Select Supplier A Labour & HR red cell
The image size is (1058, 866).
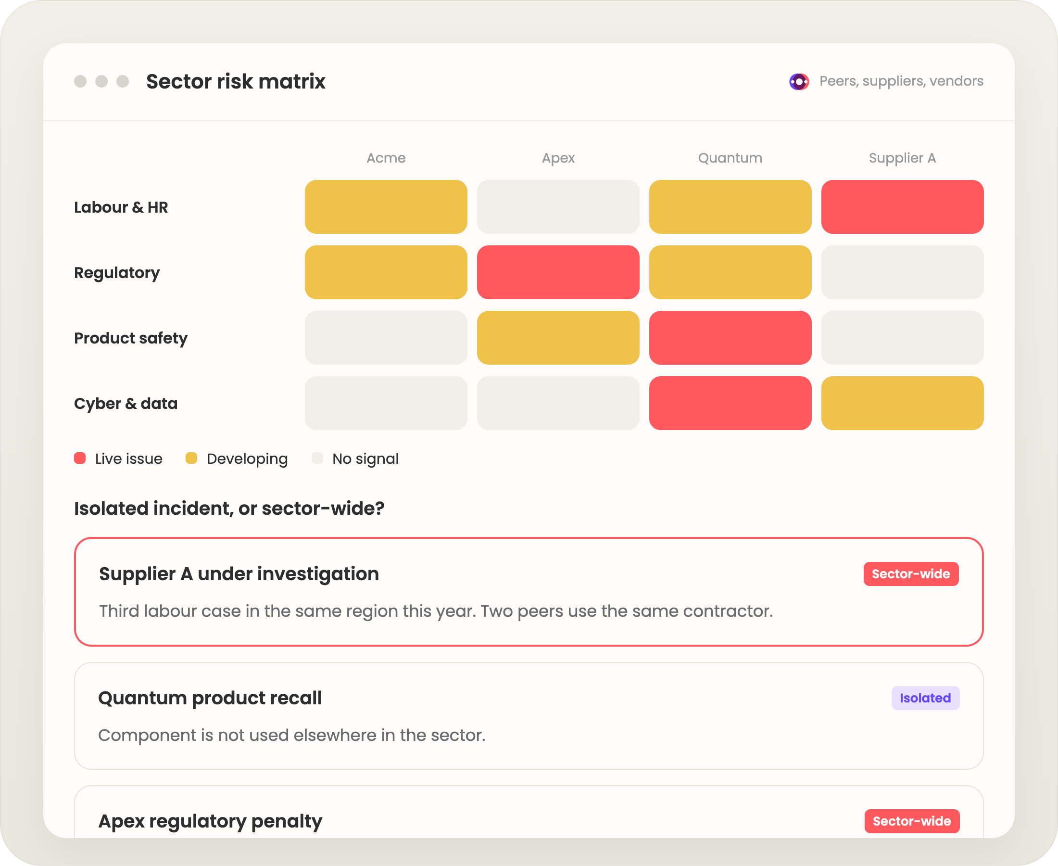(x=902, y=207)
